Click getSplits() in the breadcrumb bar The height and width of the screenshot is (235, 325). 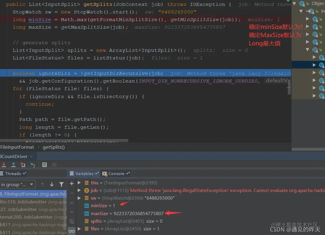pyautogui.click(x=54, y=147)
